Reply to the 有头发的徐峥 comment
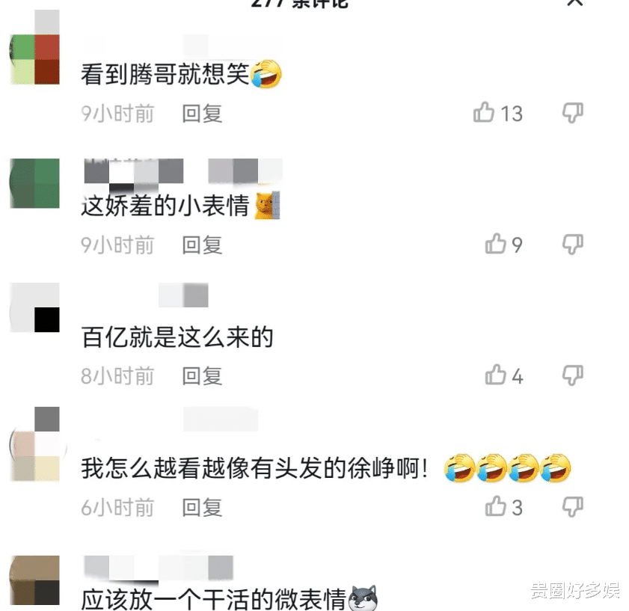629x611 pixels. click(202, 508)
